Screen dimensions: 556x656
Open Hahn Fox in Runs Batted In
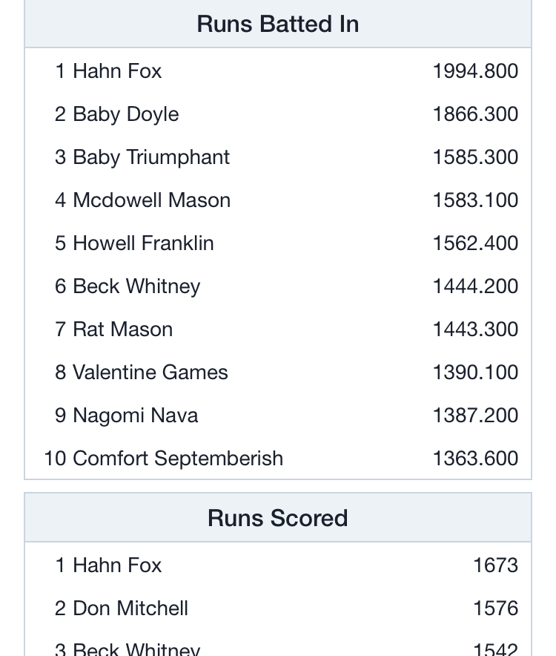coord(117,70)
